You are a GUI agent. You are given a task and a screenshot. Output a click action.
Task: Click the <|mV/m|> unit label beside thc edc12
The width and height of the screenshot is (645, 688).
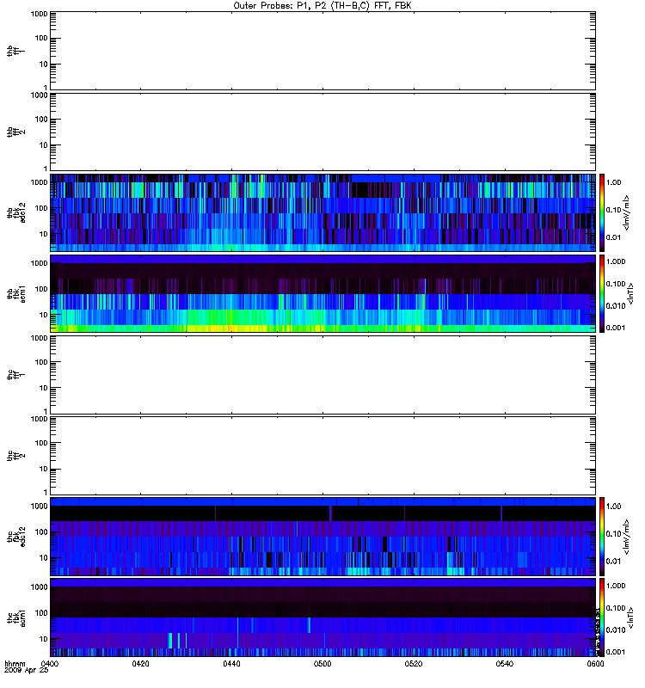point(626,537)
